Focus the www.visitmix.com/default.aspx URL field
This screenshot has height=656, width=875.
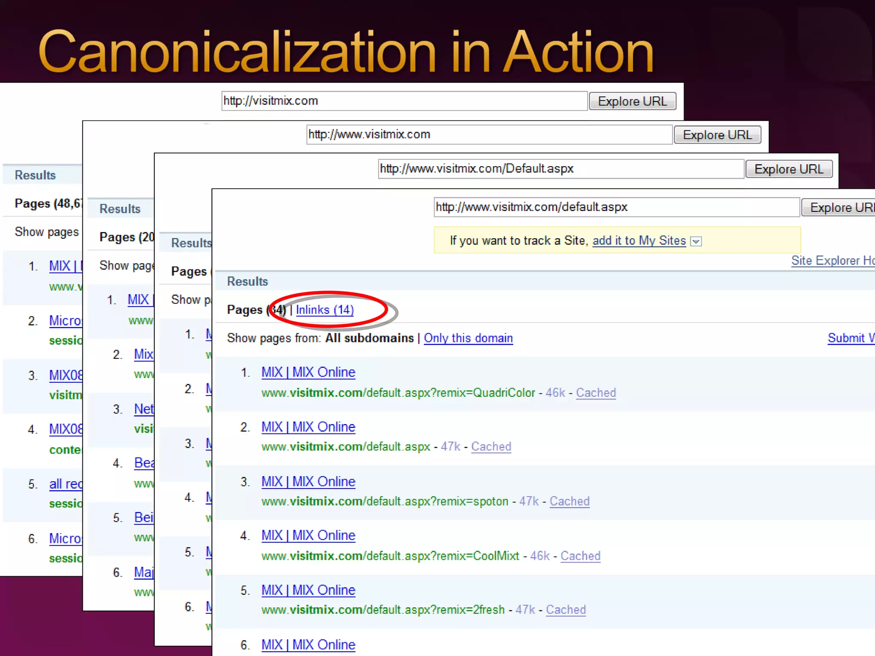[616, 207]
